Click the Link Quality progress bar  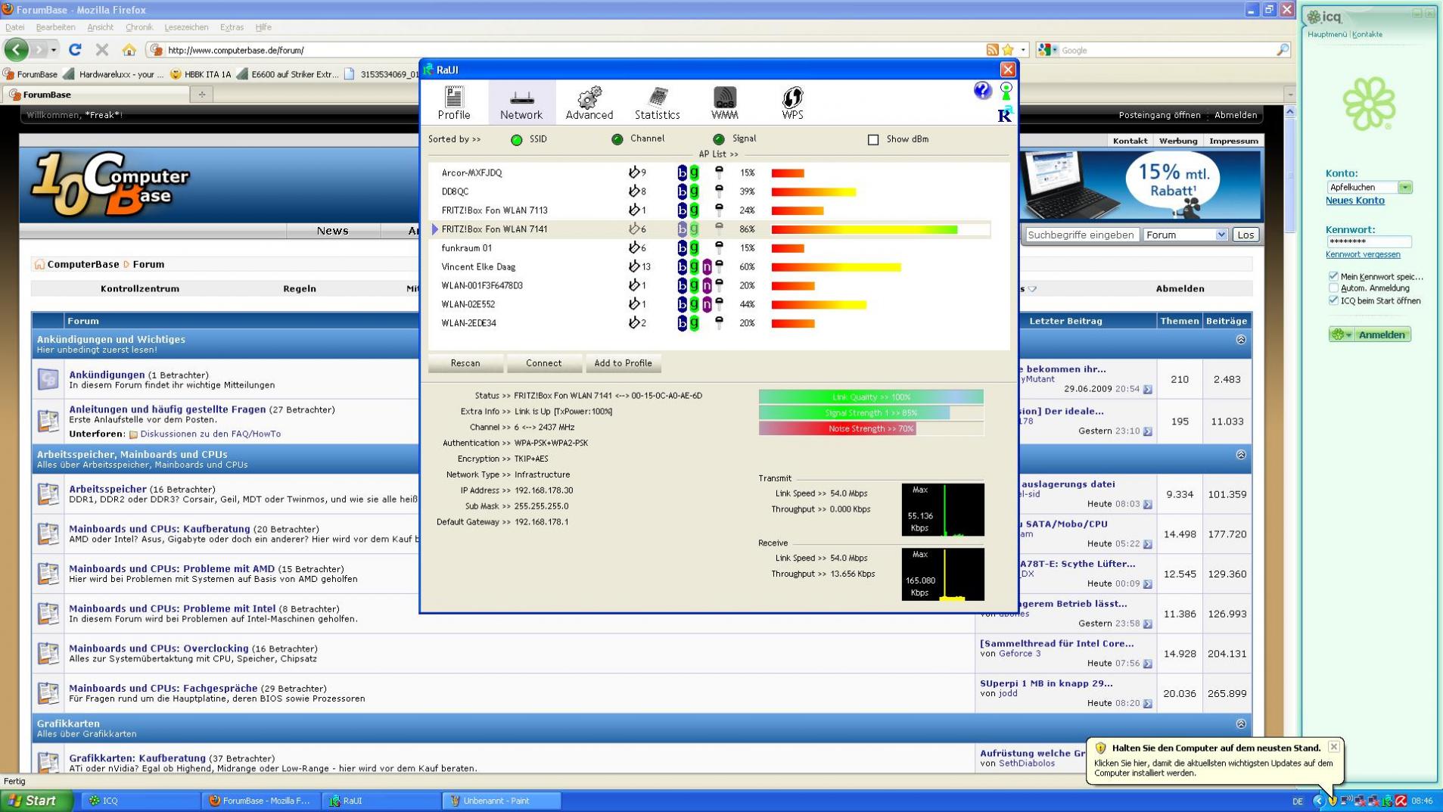tap(871, 397)
